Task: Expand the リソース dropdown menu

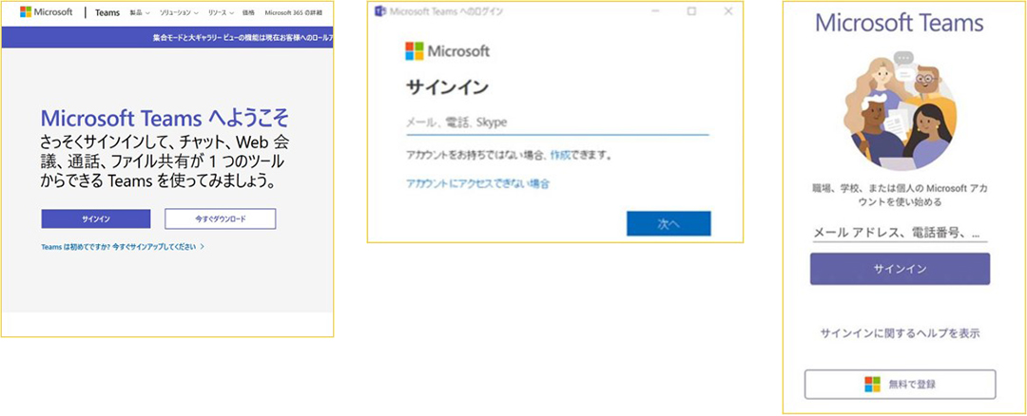Action: (x=222, y=13)
